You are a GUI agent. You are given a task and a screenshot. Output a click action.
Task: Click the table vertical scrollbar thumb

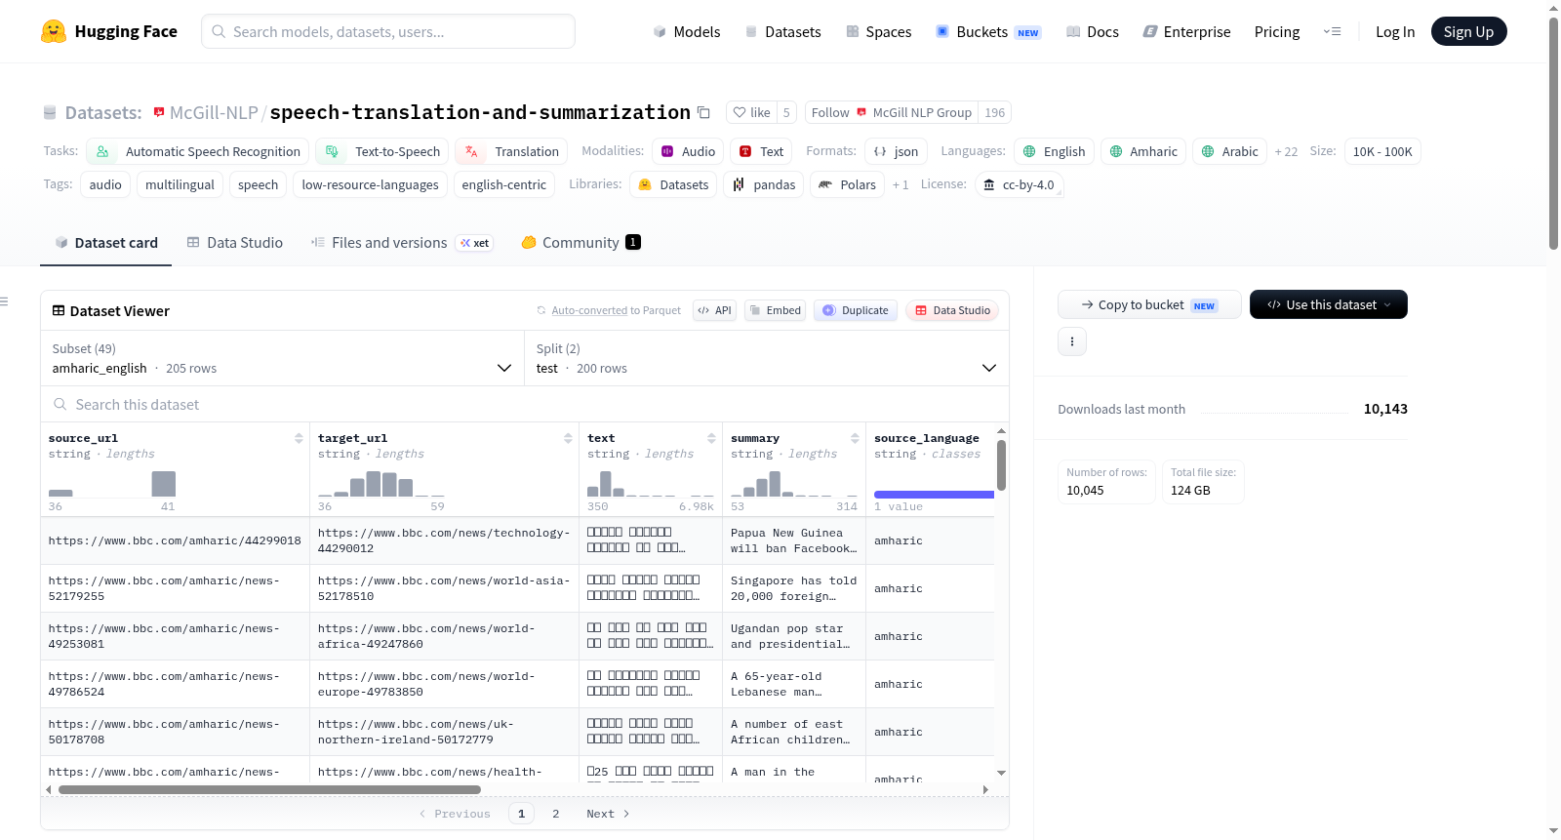pos(1001,465)
